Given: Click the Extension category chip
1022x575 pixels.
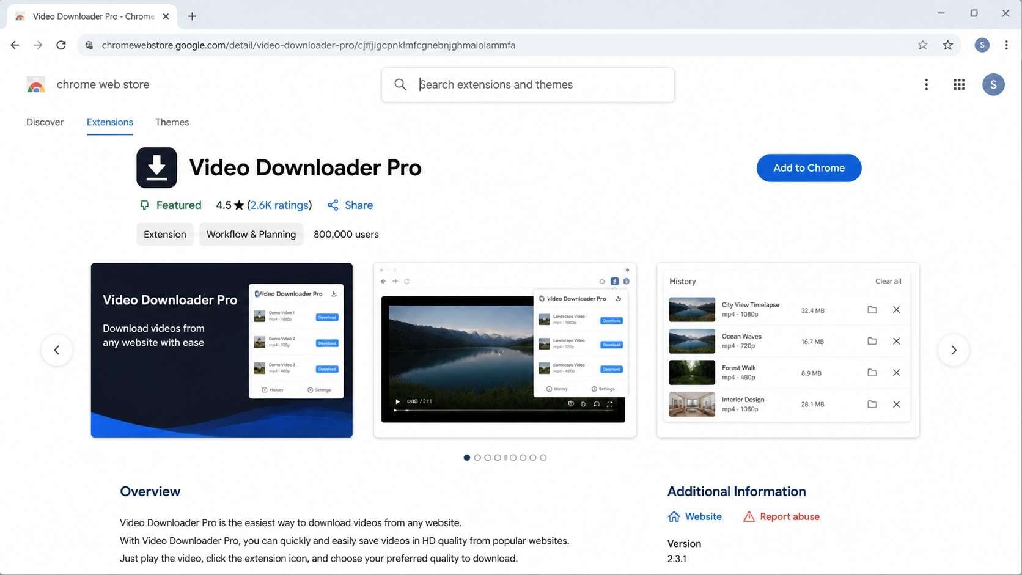Looking at the screenshot, I should tap(165, 235).
